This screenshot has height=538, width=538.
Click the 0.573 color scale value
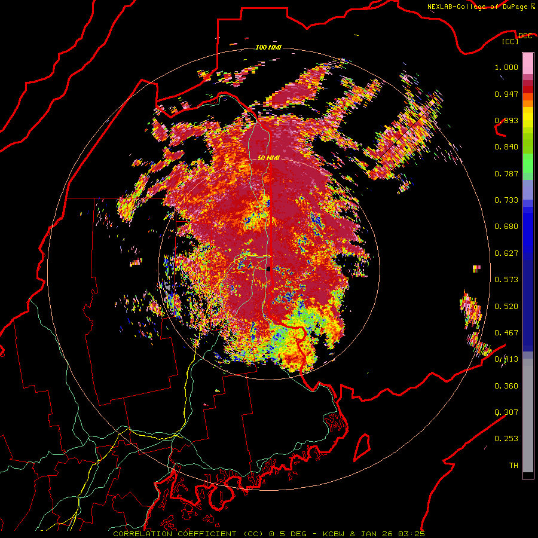click(506, 280)
